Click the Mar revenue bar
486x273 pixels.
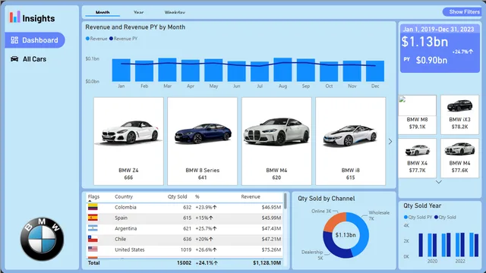tap(167, 70)
